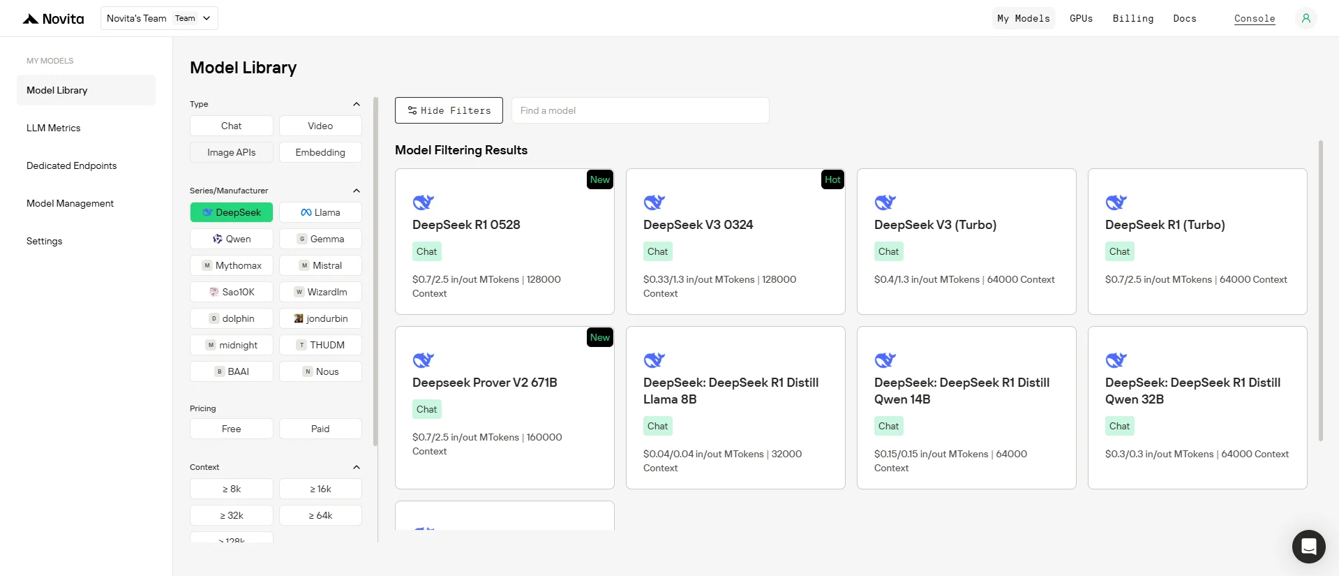1339x576 pixels.
Task: Filter models by Gemma series
Action: click(x=320, y=239)
